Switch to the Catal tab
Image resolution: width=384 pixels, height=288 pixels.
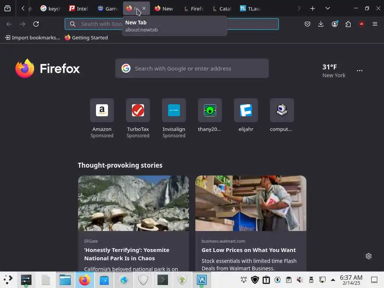pyautogui.click(x=221, y=9)
